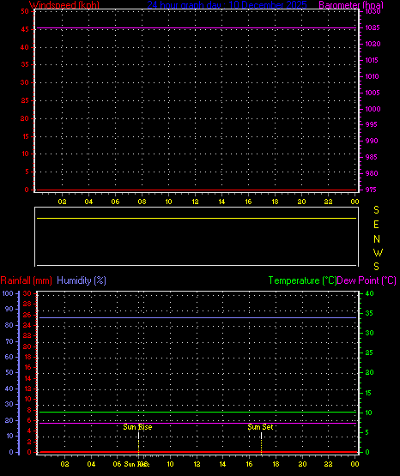Click the yellow wind direction line
The height and width of the screenshot is (476, 400).
tap(197, 218)
